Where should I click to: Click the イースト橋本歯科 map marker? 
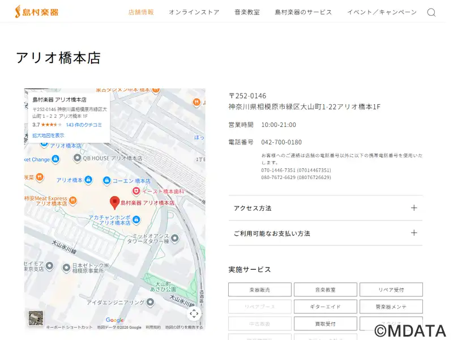click(136, 191)
